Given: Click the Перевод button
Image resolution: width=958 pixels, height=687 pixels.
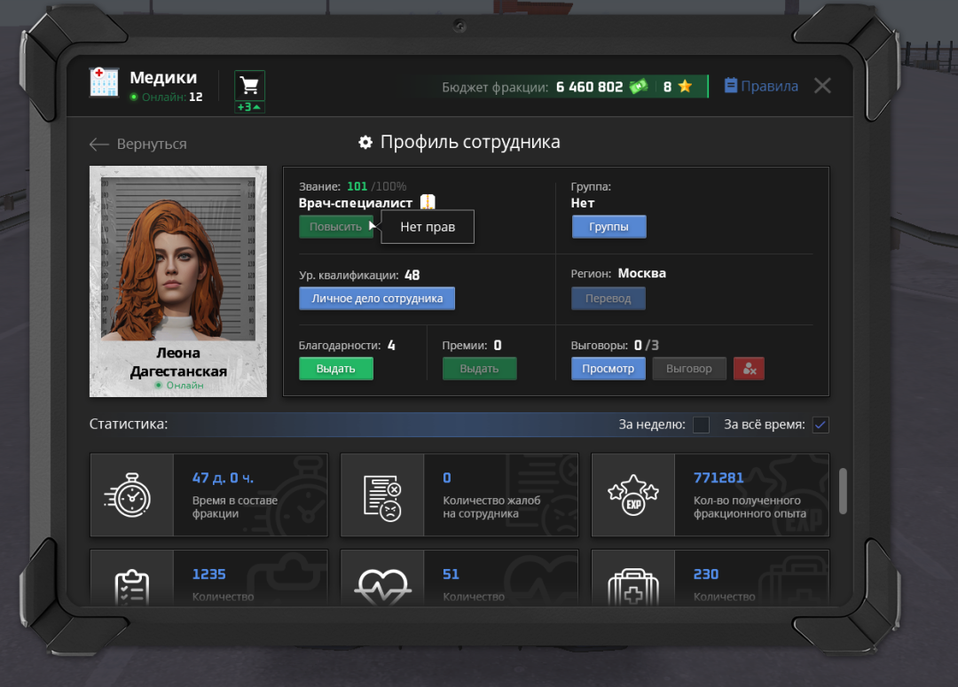Looking at the screenshot, I should pos(609,298).
